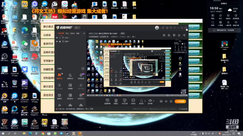Screen dimensions: 243x136
Task: Open the hamburger menu in streaming app title bar
Action: [174, 28]
